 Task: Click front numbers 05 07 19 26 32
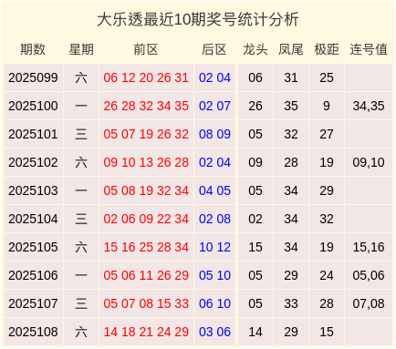[x=146, y=134]
